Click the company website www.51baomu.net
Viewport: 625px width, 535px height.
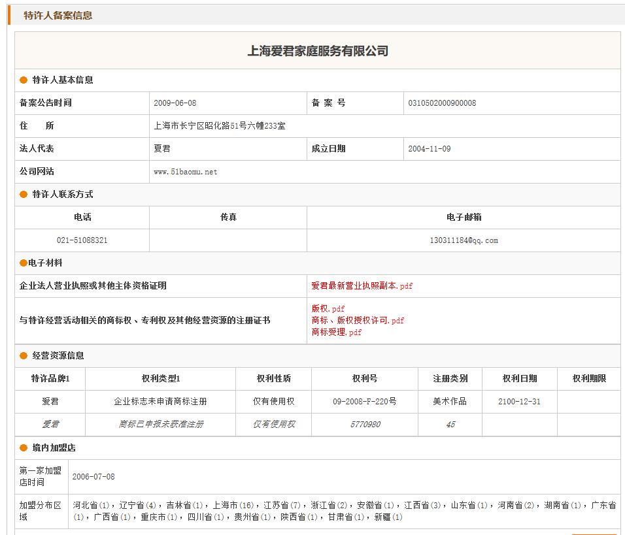(185, 172)
